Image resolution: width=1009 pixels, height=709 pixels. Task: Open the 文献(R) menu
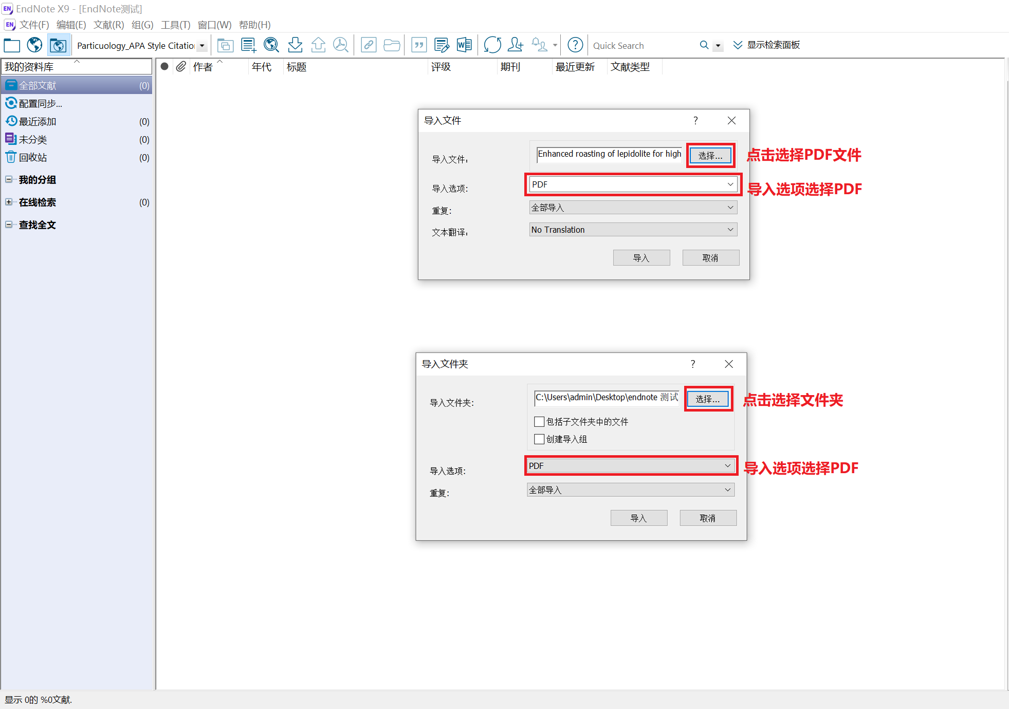click(x=108, y=25)
